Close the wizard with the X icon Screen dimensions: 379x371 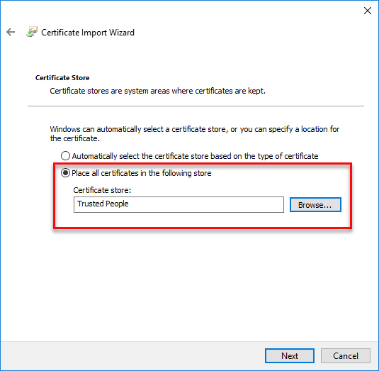point(368,11)
